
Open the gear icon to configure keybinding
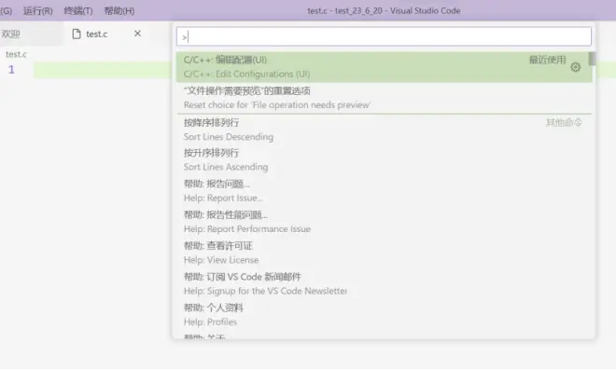(575, 67)
